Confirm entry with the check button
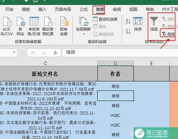Image resolution: width=178 pixels, height=139 pixels. point(44,53)
